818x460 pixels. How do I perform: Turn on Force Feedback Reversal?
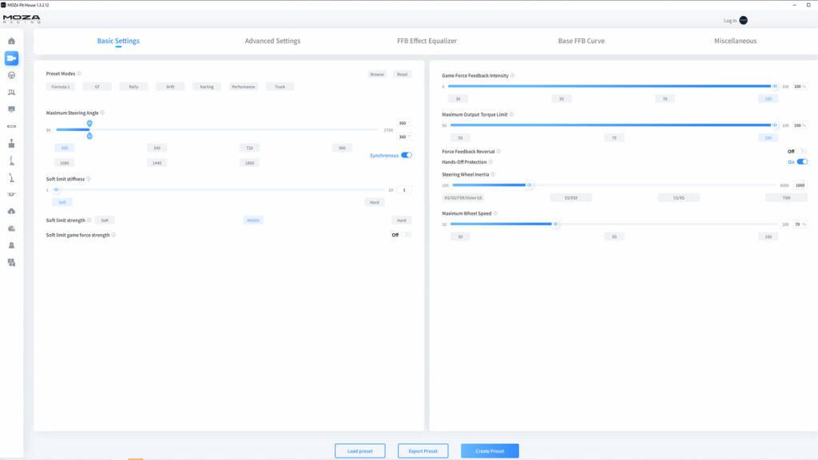802,151
